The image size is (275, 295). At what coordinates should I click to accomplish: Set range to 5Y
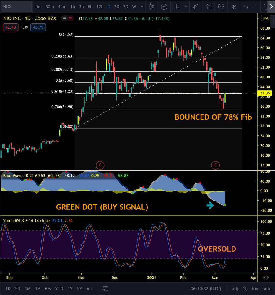(x=79, y=289)
